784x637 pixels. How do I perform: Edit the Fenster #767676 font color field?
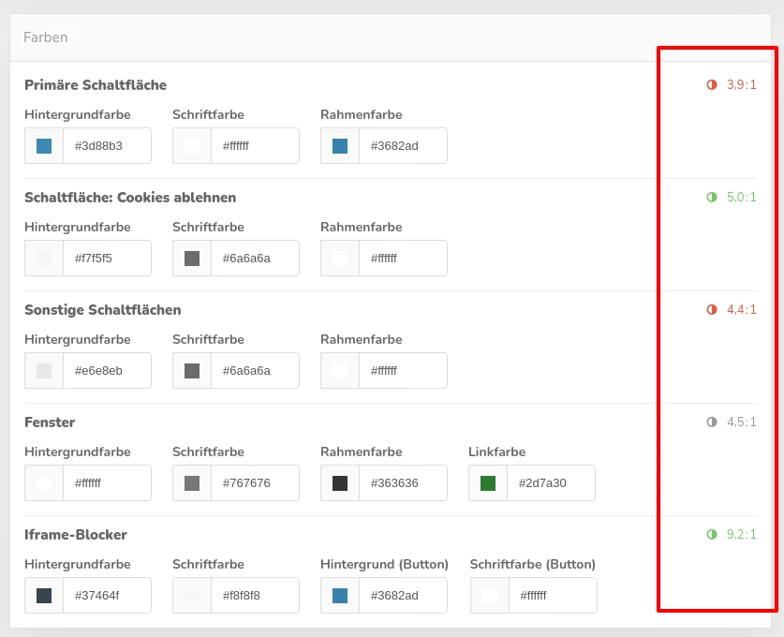pyautogui.click(x=255, y=483)
